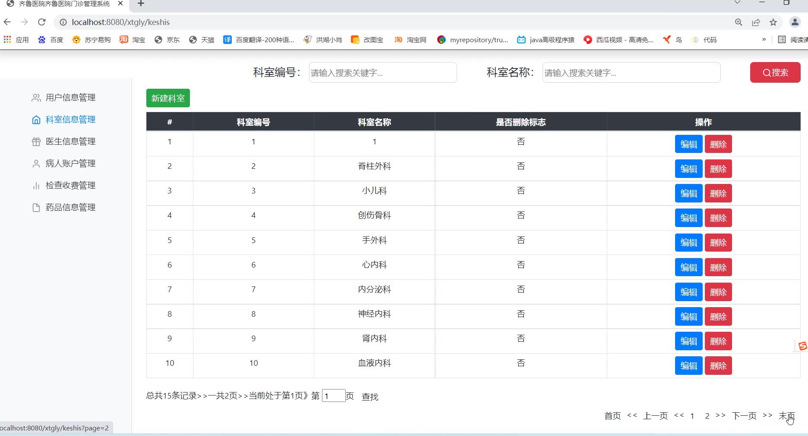Click the page number input box

pyautogui.click(x=334, y=396)
